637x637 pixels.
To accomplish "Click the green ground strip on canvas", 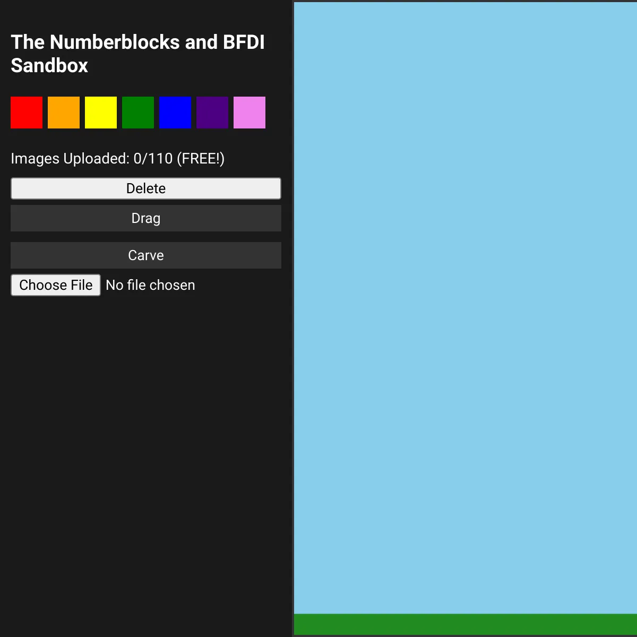I will click(x=464, y=624).
